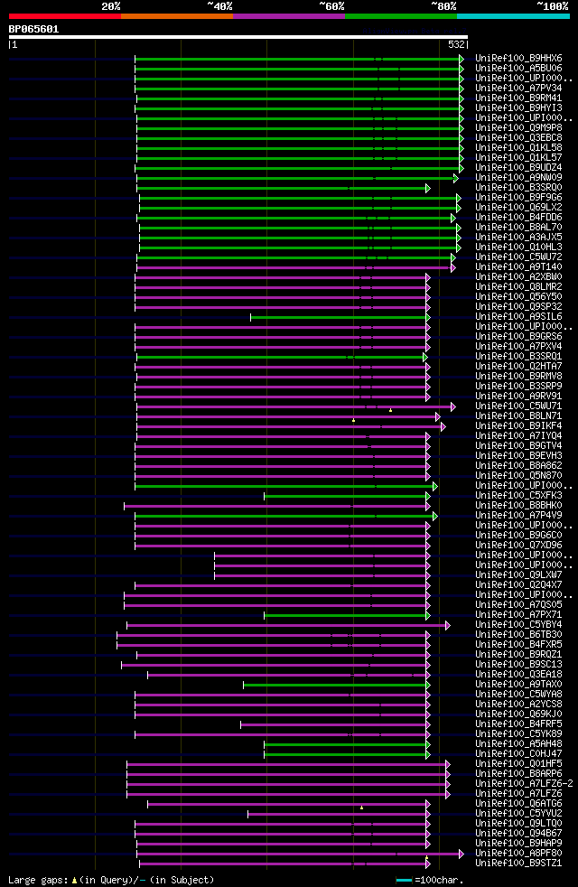Select the UniRef100_Q5N870 label
578x887 pixels.
click(x=518, y=475)
